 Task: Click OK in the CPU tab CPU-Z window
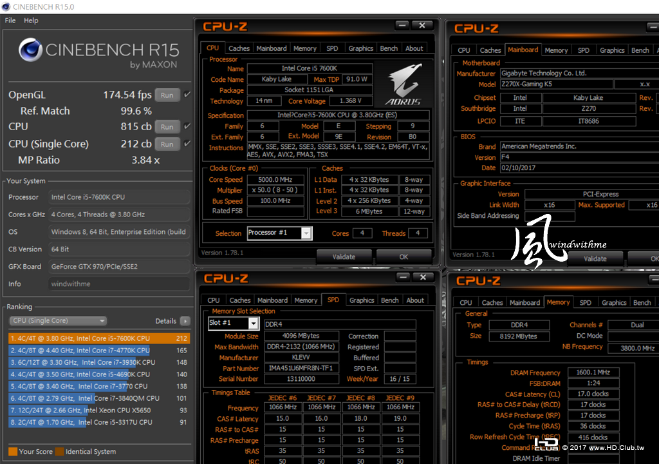click(404, 256)
